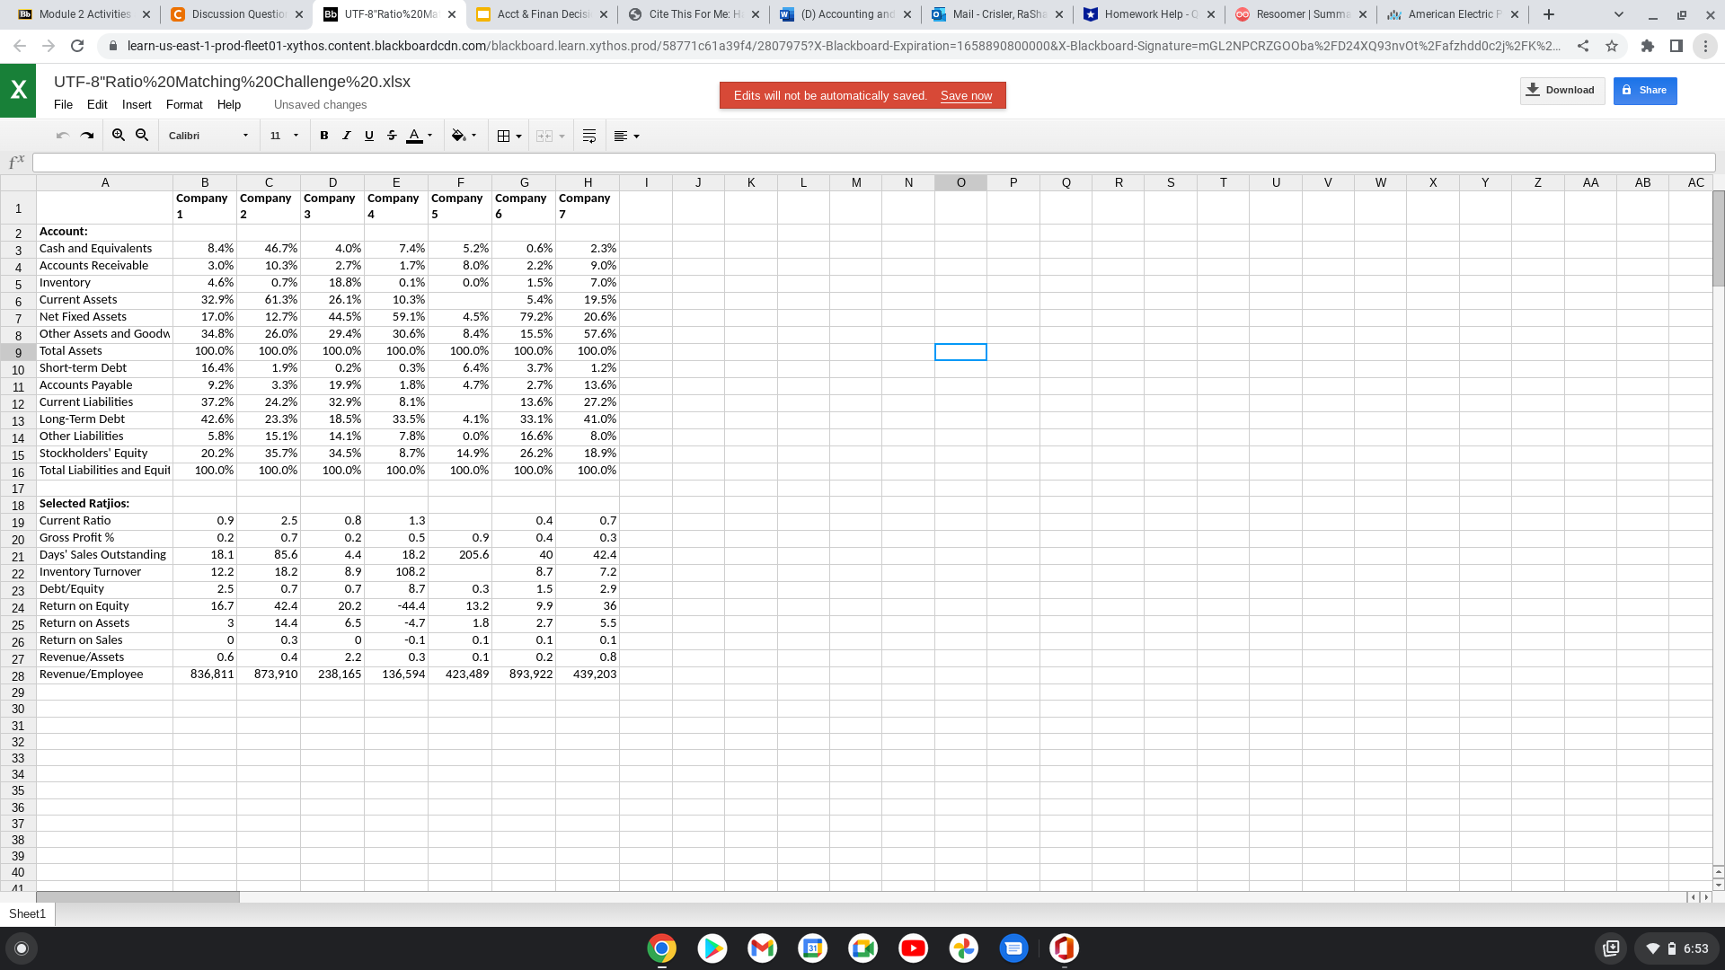
Task: Toggle italic formatting
Action: pos(347,135)
